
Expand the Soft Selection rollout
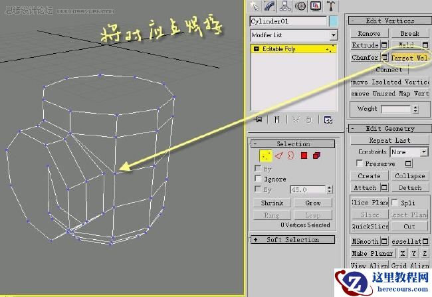pyautogui.click(x=292, y=239)
